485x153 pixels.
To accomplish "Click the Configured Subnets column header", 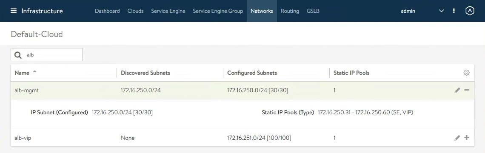I will [252, 73].
